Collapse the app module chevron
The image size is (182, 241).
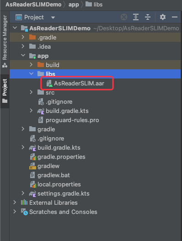point(23,55)
